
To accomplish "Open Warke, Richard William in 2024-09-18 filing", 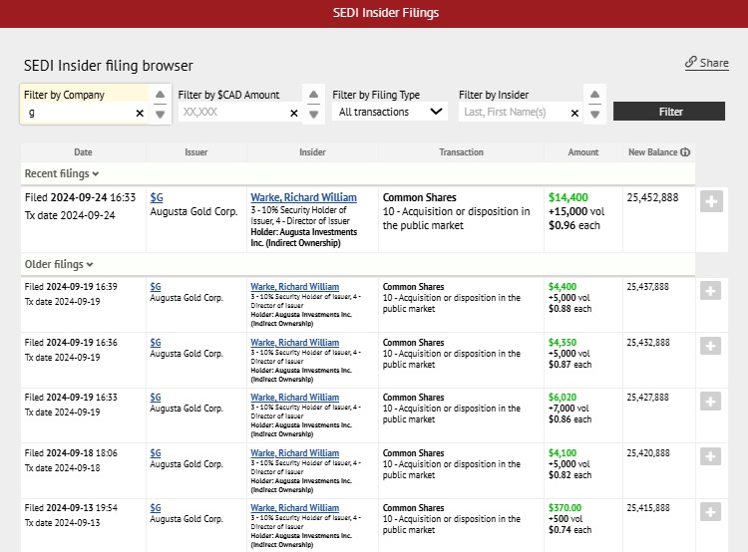I will 295,452.
